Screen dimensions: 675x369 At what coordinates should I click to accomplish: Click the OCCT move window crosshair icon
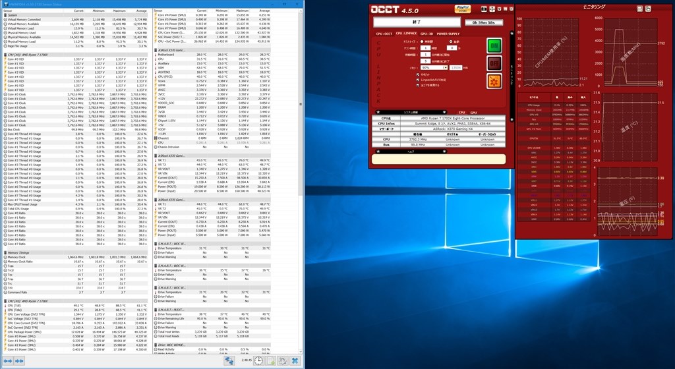[x=492, y=9]
